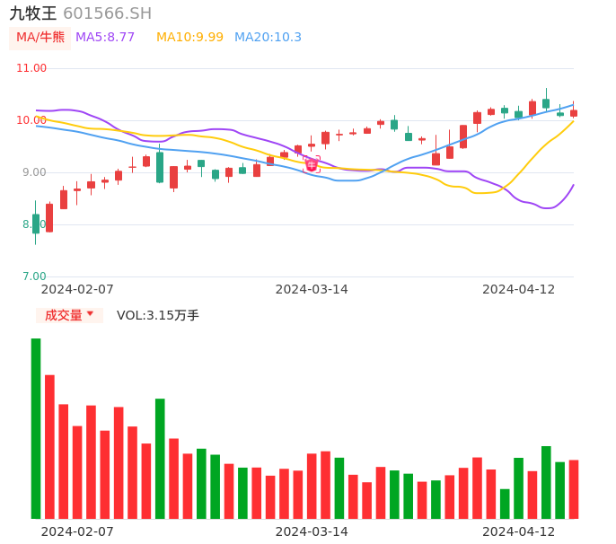This screenshot has height=544, width=616.
Task: Click the MA5:8.77 legend label
Action: coord(105,38)
